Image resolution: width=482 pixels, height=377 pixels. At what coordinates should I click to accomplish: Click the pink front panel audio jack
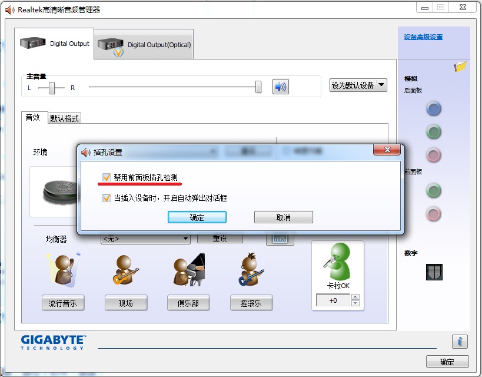[434, 214]
